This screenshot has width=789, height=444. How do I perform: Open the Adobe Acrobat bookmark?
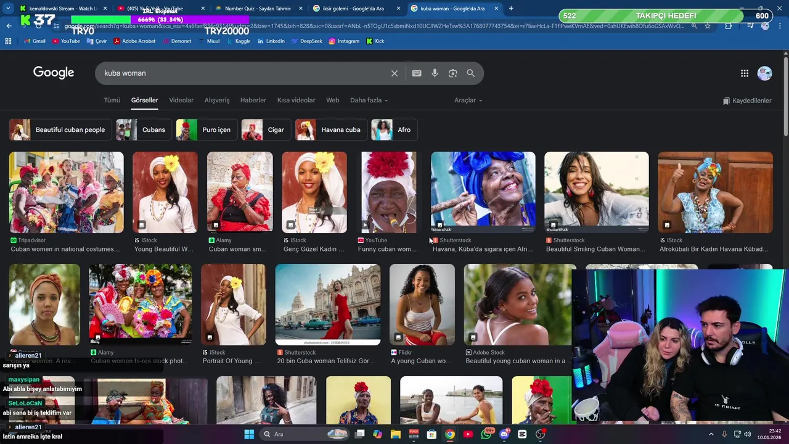[x=134, y=41]
